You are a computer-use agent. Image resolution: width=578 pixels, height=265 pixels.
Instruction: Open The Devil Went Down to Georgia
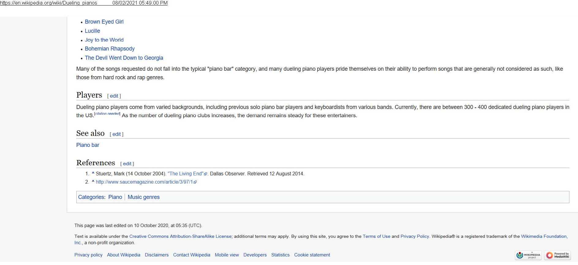[124, 58]
